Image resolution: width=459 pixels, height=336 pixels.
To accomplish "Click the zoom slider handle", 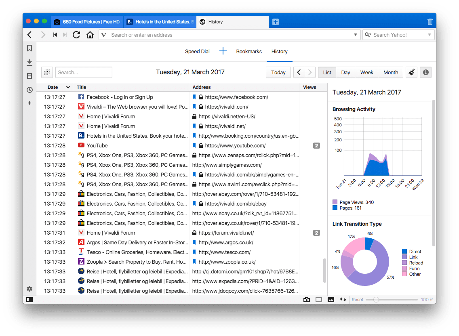I will (376, 299).
